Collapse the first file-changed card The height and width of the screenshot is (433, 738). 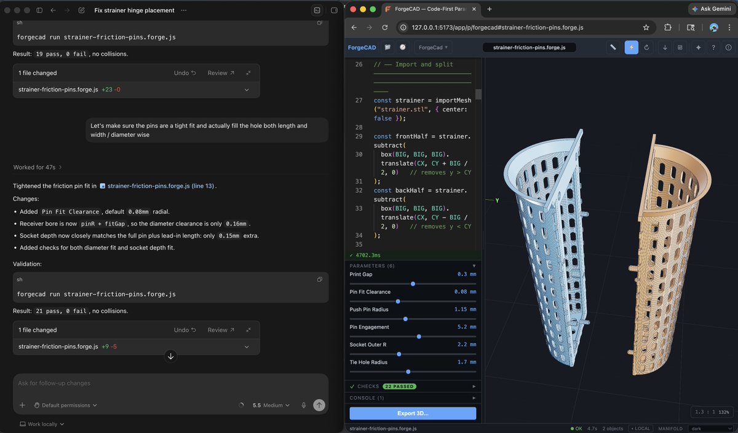pos(248,72)
